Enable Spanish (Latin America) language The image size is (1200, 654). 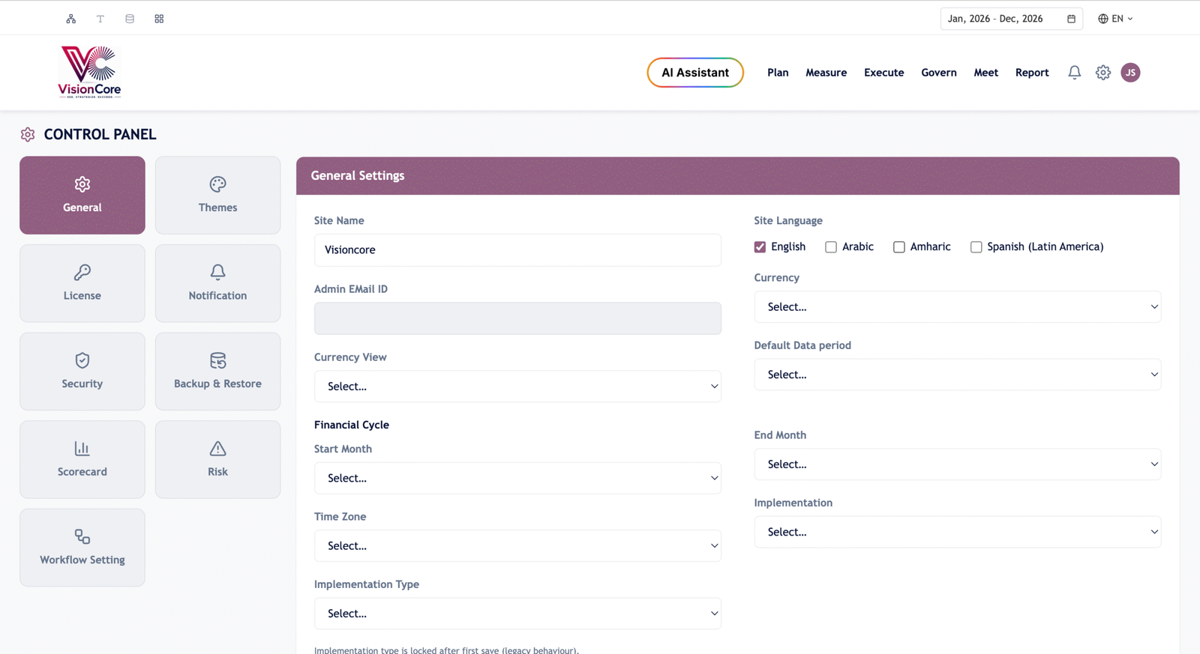(x=976, y=247)
